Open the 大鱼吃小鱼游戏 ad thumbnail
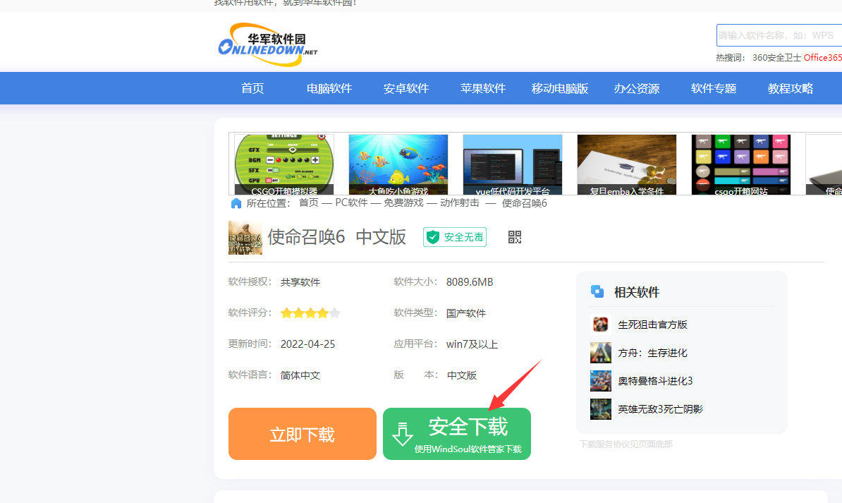This screenshot has width=842, height=503. (398, 165)
